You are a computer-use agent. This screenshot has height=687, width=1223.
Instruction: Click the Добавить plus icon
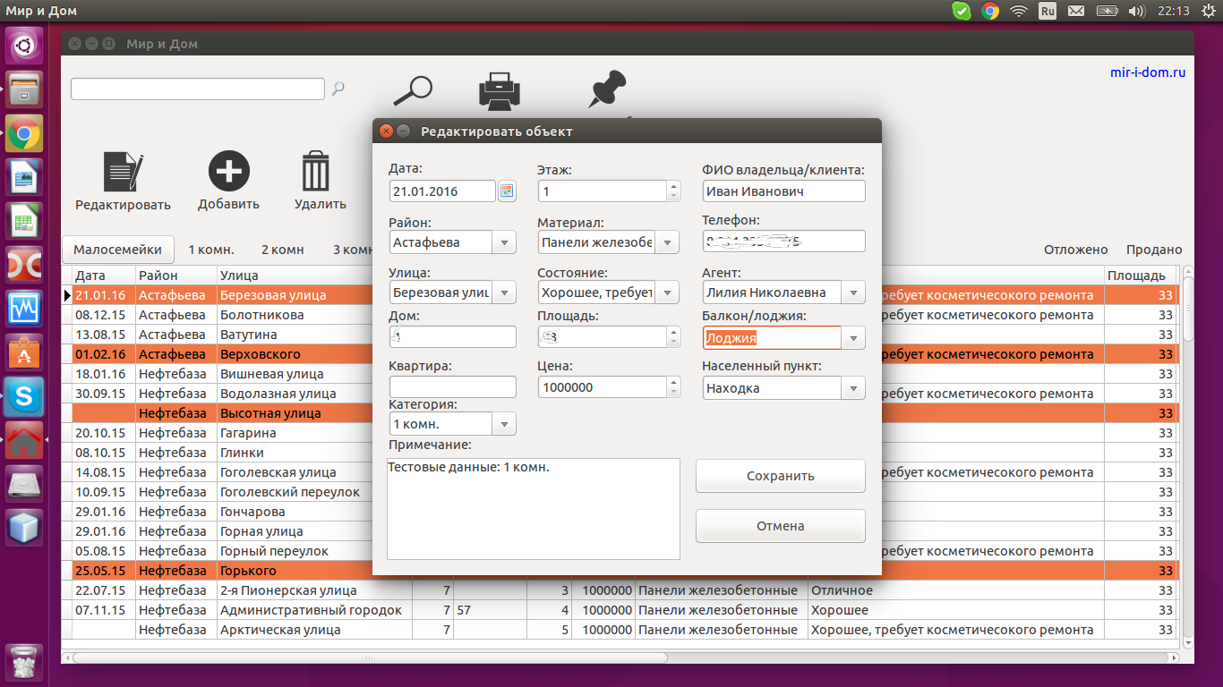point(229,170)
